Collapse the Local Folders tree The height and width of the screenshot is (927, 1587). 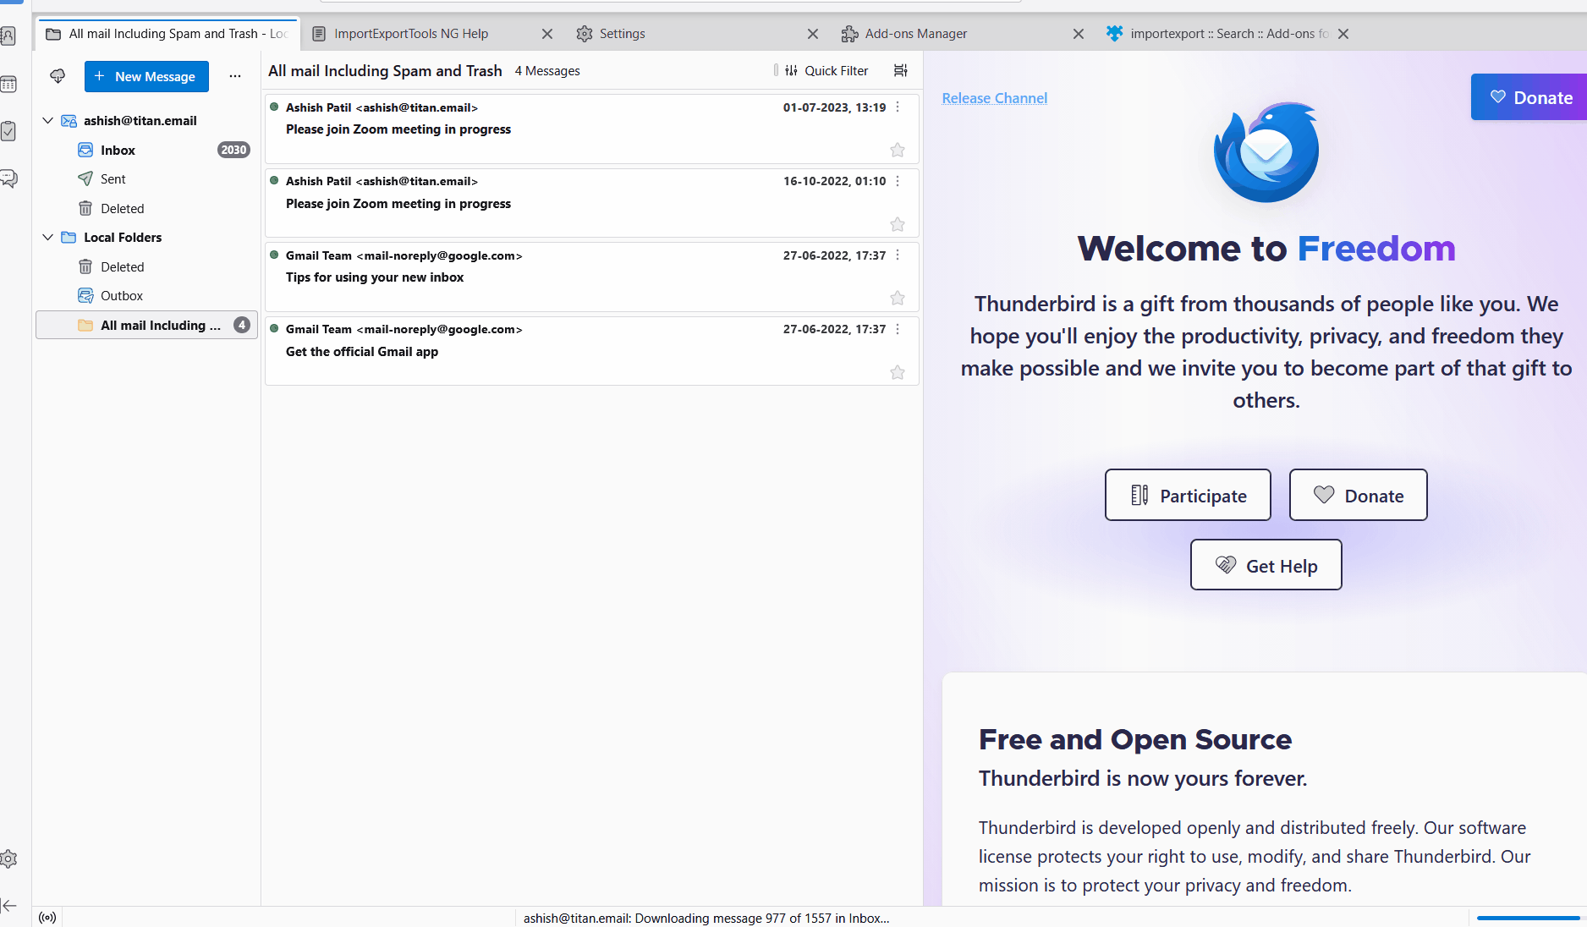click(48, 238)
